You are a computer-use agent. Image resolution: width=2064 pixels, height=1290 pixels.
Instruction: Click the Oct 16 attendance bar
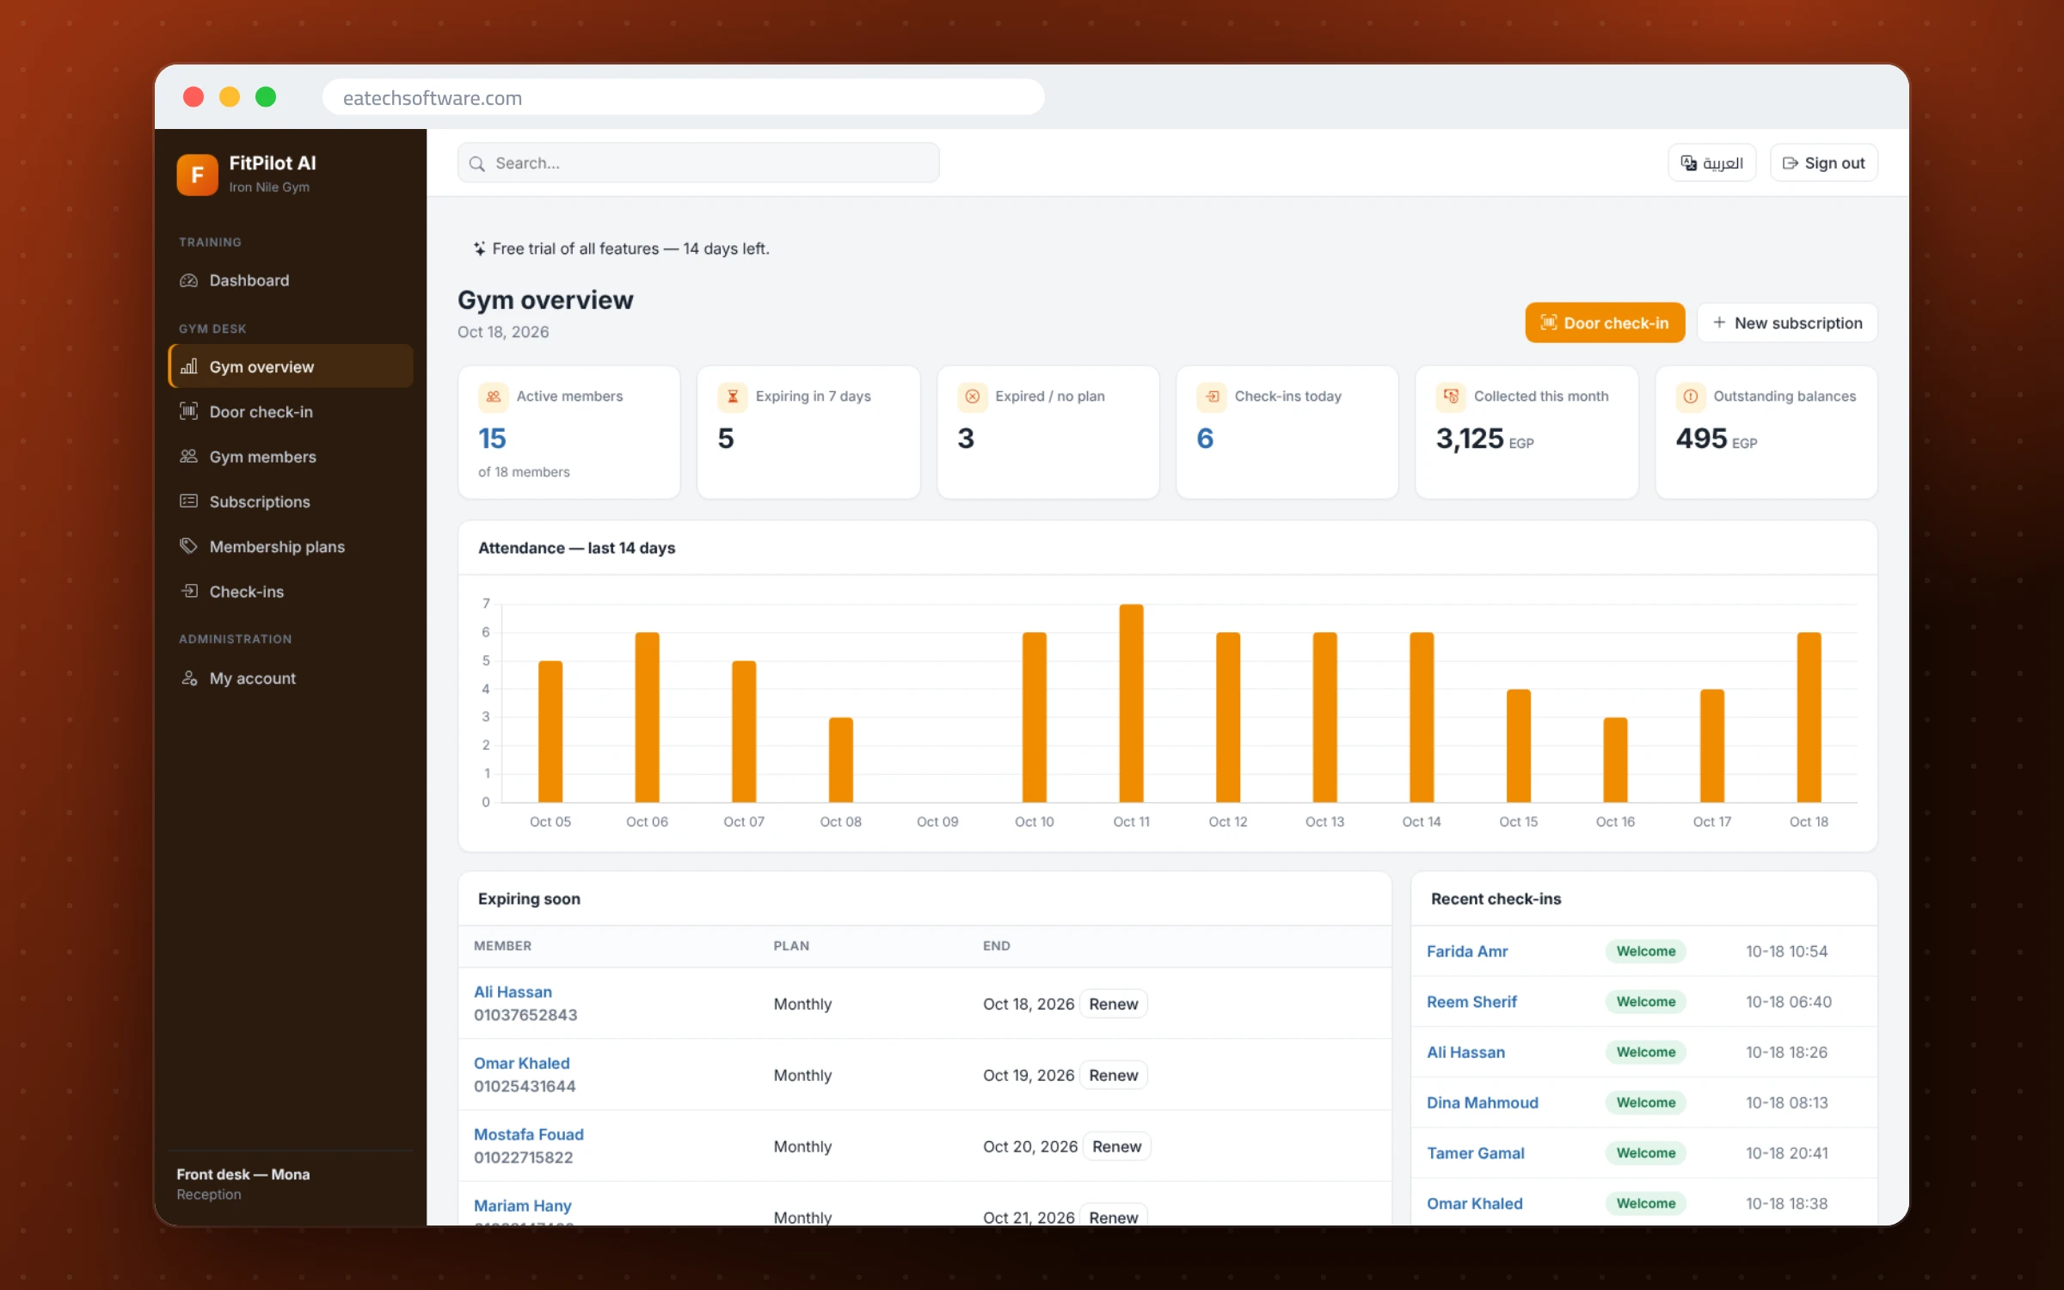[x=1615, y=760]
